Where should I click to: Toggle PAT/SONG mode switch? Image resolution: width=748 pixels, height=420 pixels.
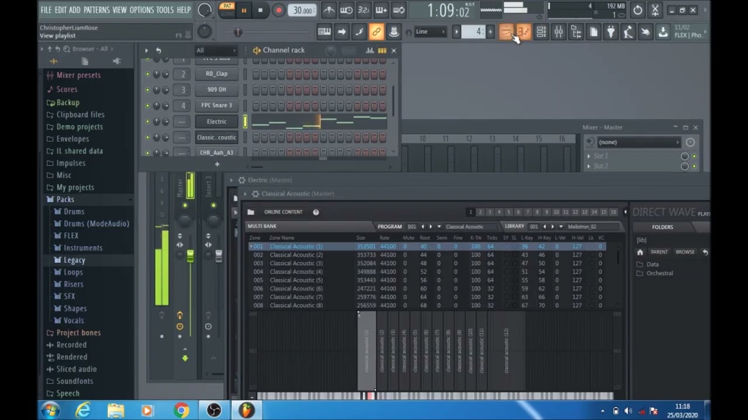point(226,9)
